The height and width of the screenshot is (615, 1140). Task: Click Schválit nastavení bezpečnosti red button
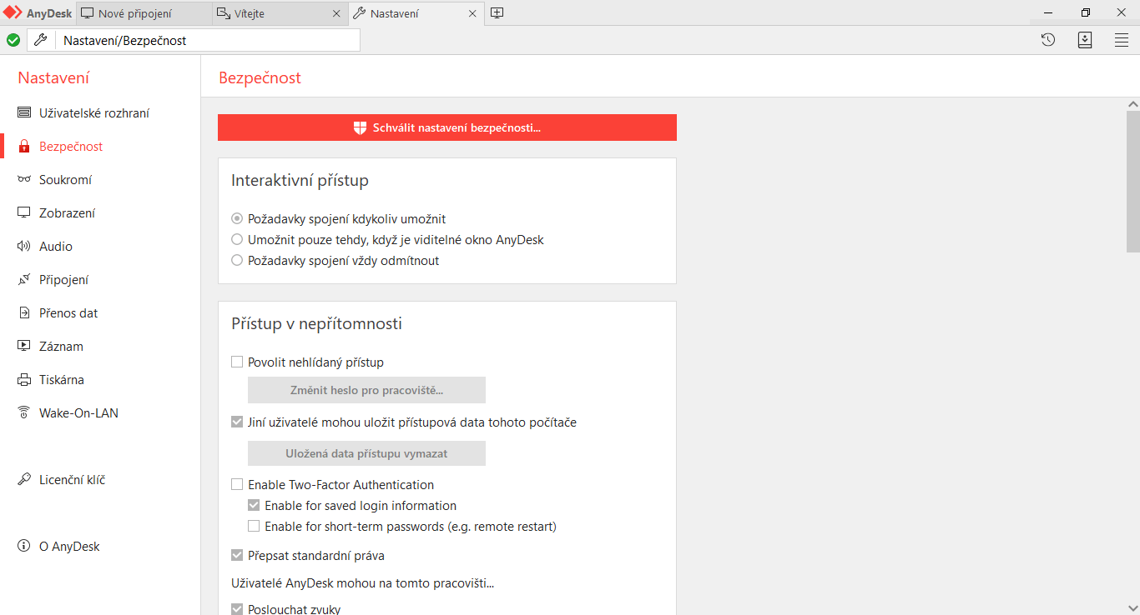click(447, 127)
